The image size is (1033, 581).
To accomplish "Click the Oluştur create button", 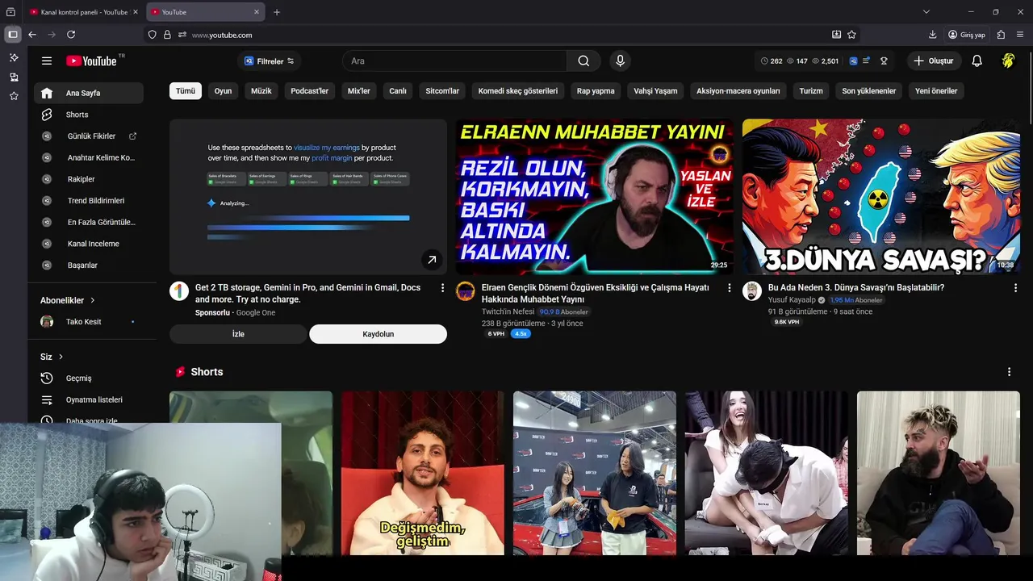I will click(933, 61).
